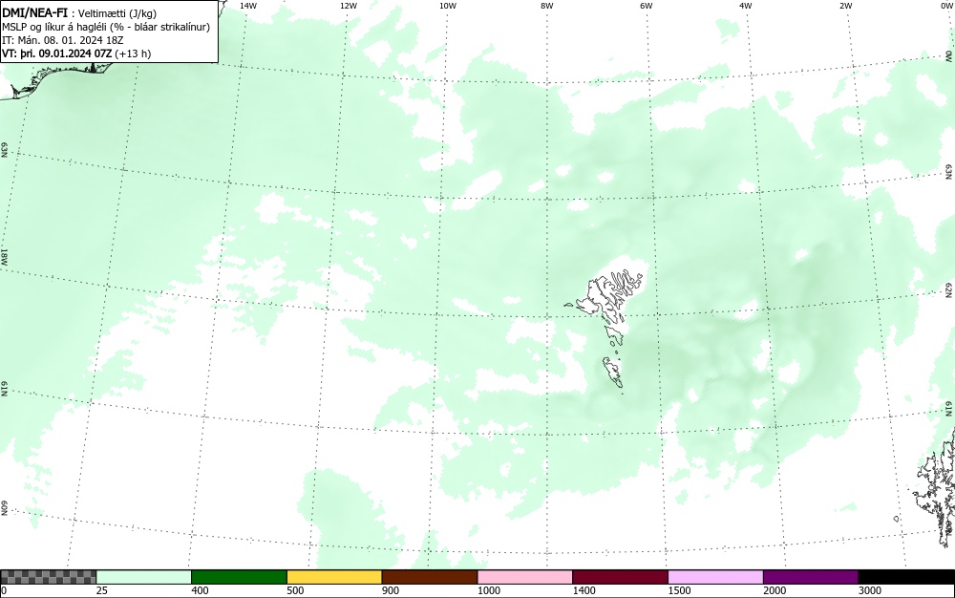
Task: Click the VT: þri. 09.01.2024 07Z valid time
Action: tap(57, 53)
